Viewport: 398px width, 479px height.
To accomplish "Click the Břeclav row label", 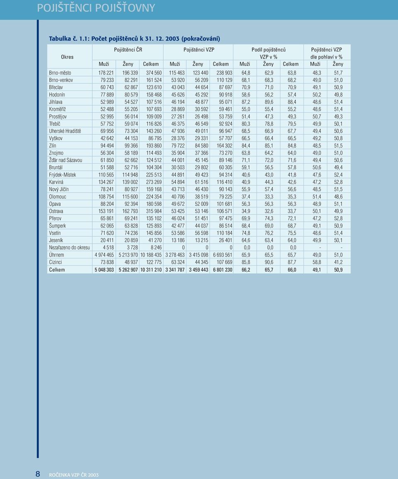I will [x=56, y=87].
